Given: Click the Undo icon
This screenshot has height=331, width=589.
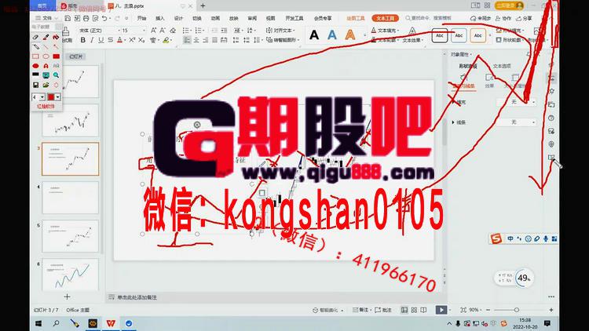Looking at the screenshot, I should point(104,18).
